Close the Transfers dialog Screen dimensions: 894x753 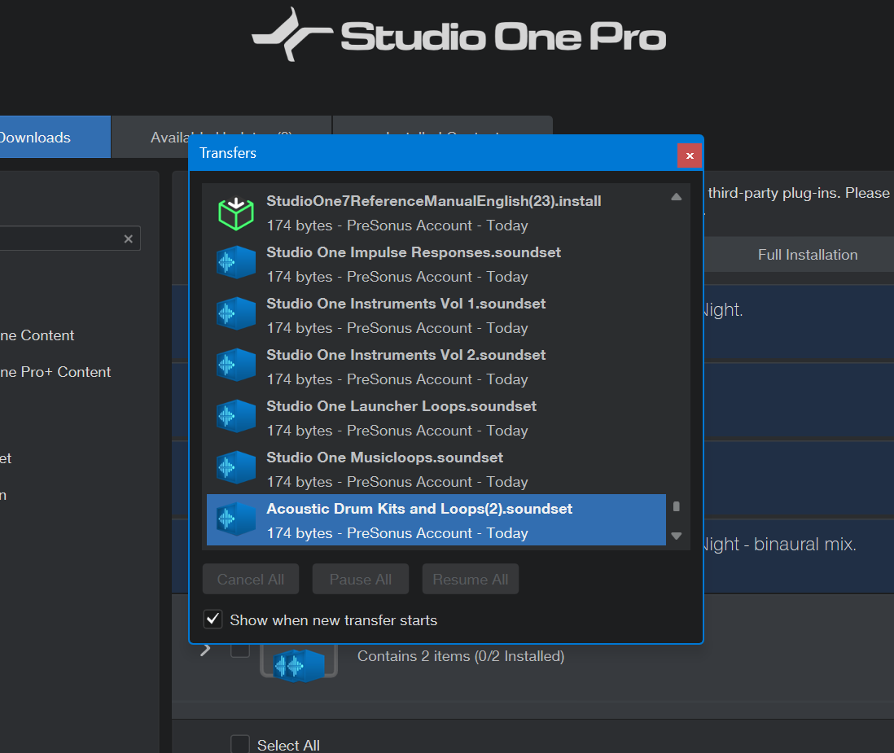tap(690, 155)
